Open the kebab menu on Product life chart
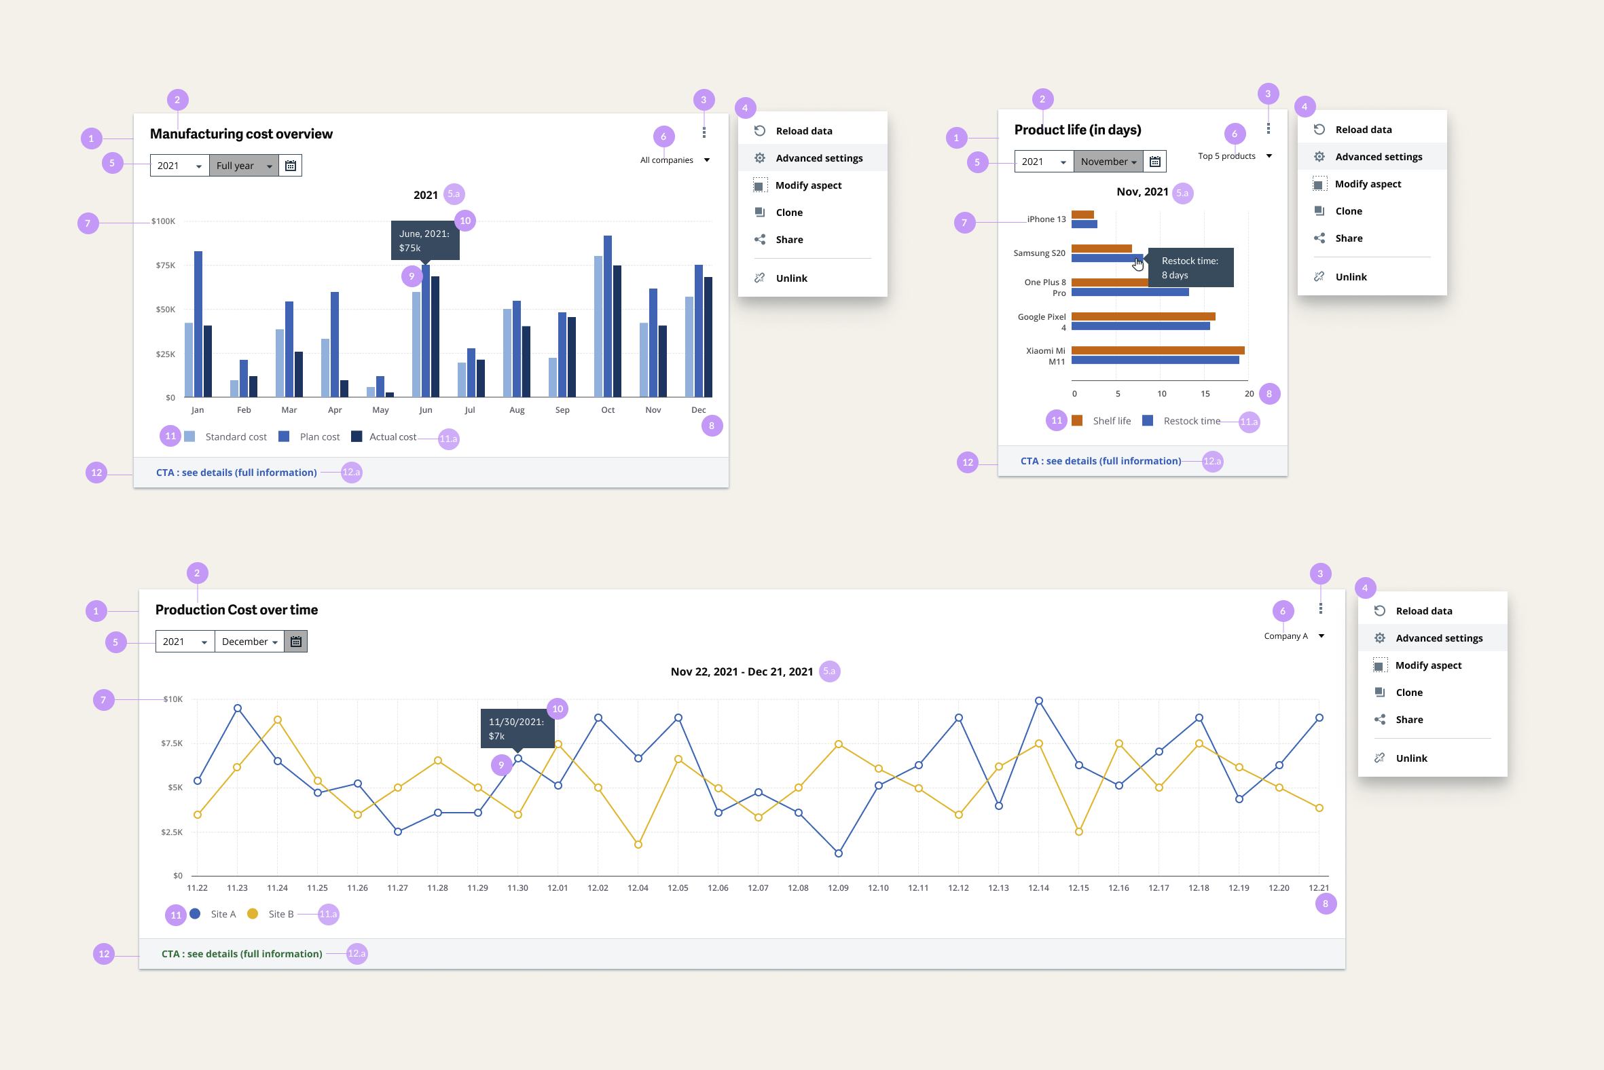1604x1070 pixels. (x=1268, y=127)
